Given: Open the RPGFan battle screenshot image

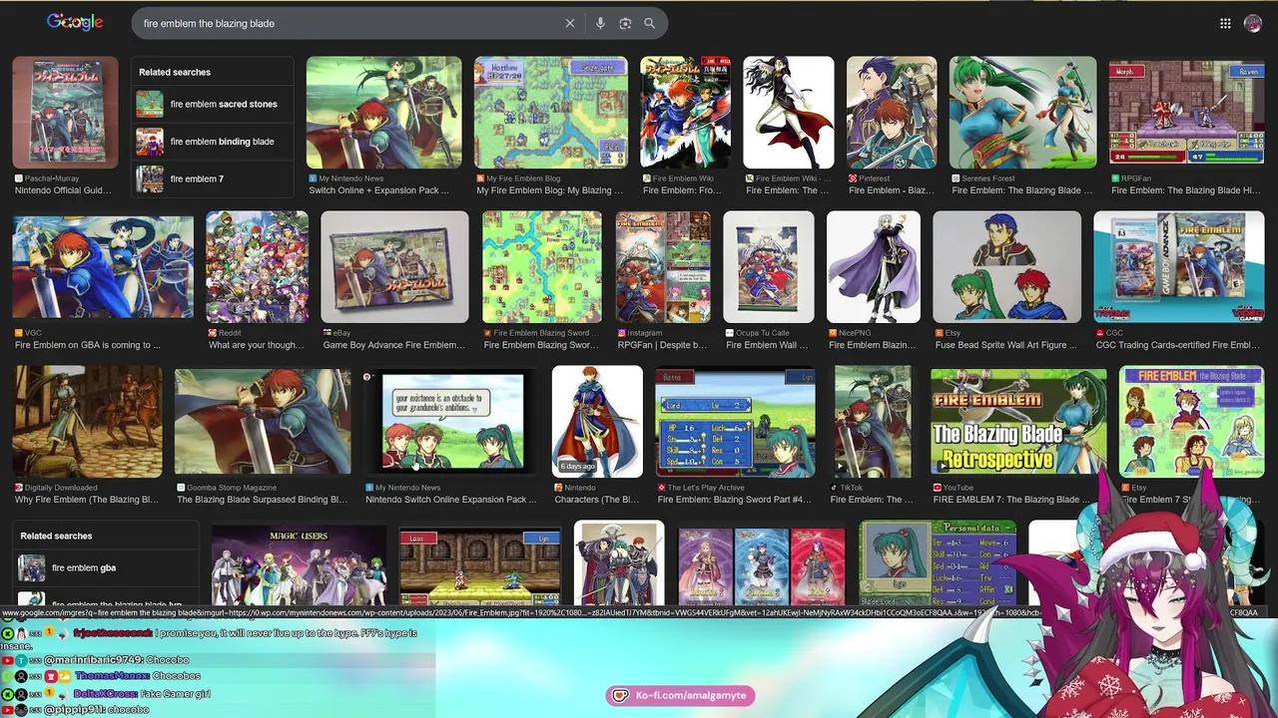Looking at the screenshot, I should click(1186, 113).
